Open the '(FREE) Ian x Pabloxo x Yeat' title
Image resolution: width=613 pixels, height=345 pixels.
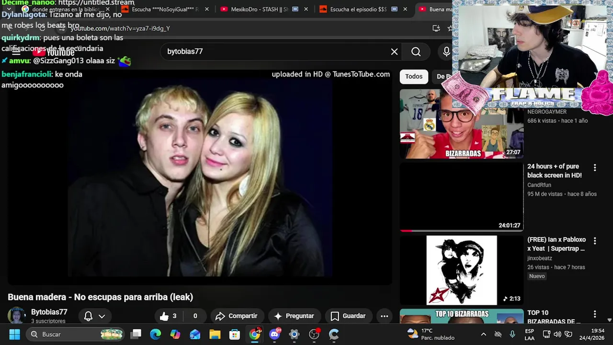(556, 244)
